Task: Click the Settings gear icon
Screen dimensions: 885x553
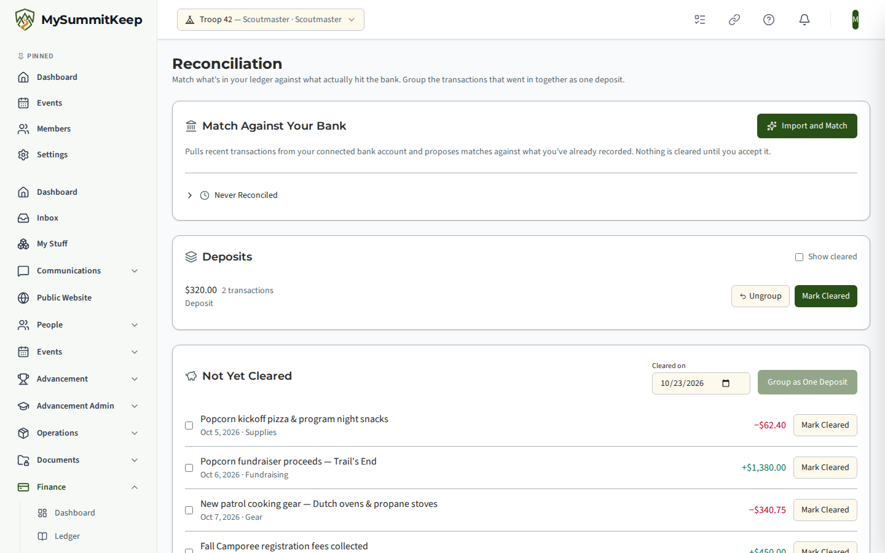Action: tap(23, 154)
